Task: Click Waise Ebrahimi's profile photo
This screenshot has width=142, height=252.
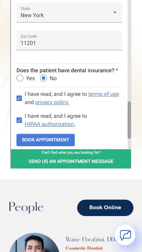Action: (x=34, y=242)
